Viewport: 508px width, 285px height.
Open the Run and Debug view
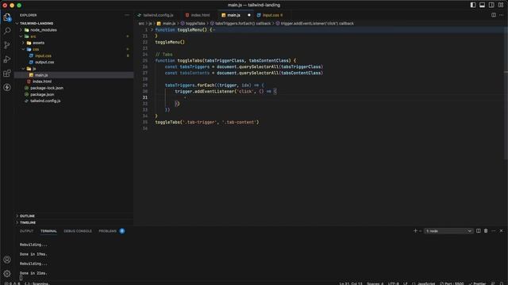pos(7,59)
